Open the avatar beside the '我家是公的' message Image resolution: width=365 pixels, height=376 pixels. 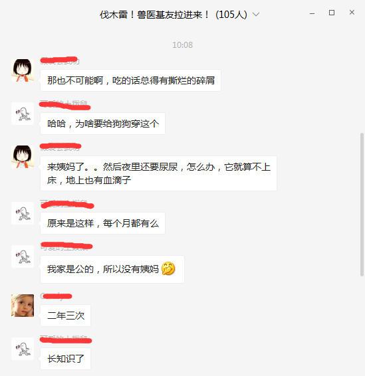click(x=23, y=256)
